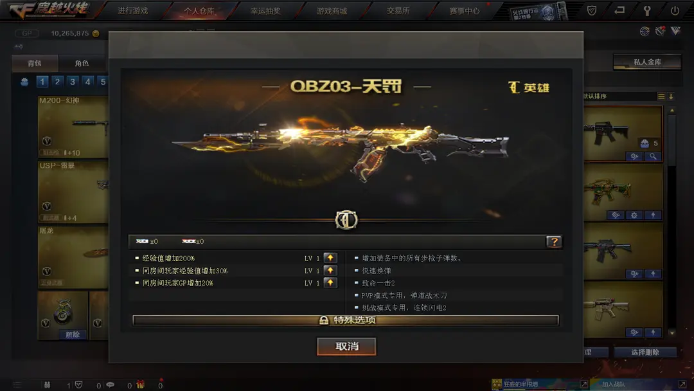Upgrade the 同房间玩家GP增加20% level arrow
This screenshot has height=391, width=694.
pos(330,282)
